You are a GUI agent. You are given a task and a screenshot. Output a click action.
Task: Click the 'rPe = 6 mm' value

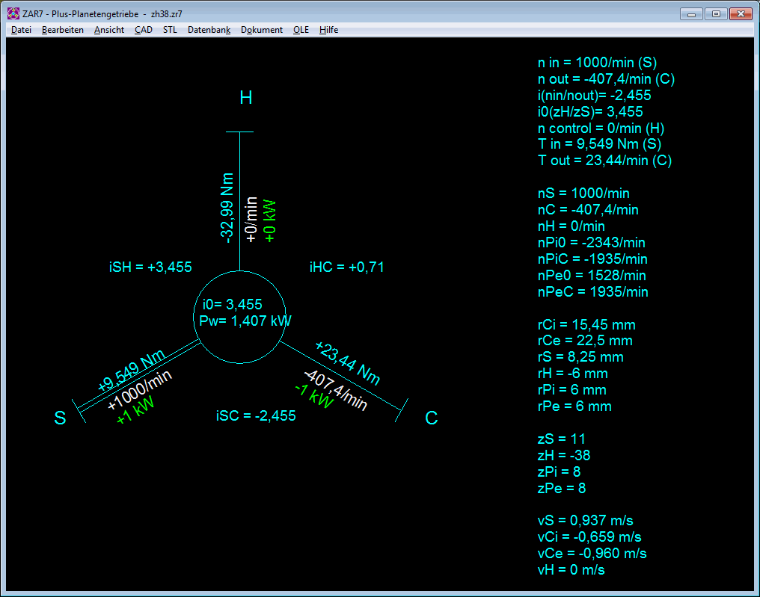pyautogui.click(x=574, y=406)
